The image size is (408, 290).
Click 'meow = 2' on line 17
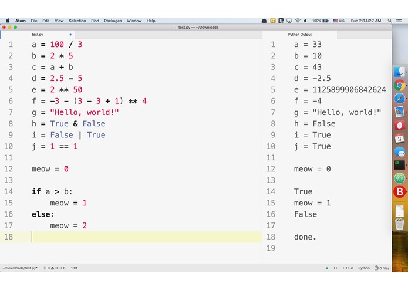coord(69,225)
